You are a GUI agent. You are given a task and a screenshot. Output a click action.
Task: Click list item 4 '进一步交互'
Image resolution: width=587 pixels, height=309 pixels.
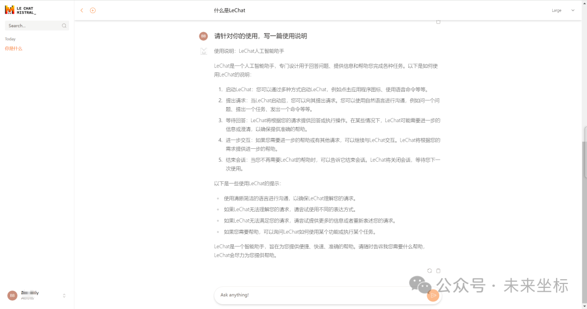click(x=333, y=144)
